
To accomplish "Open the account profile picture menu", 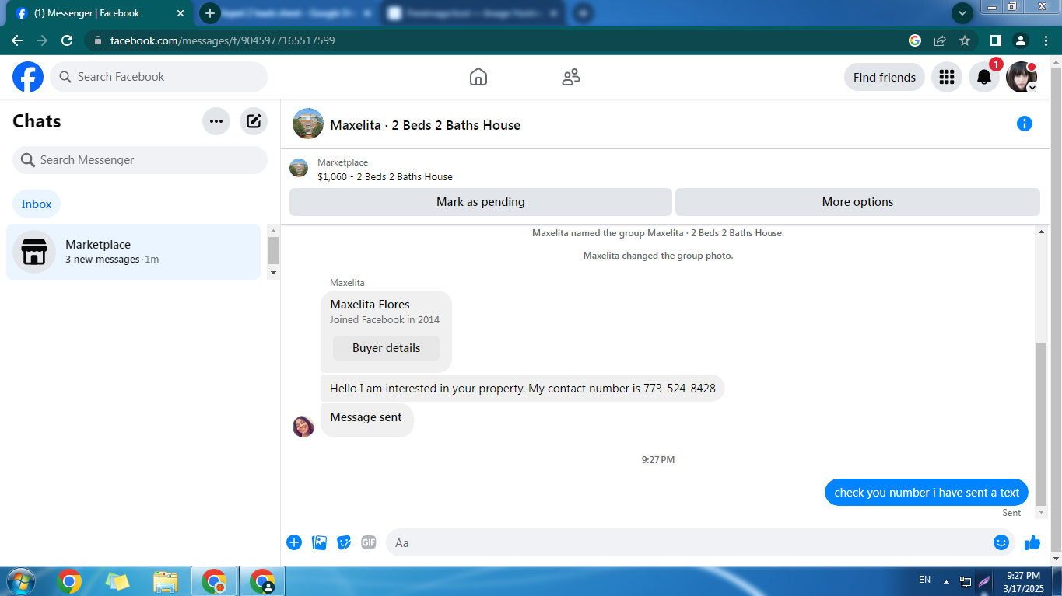I will (x=1022, y=77).
